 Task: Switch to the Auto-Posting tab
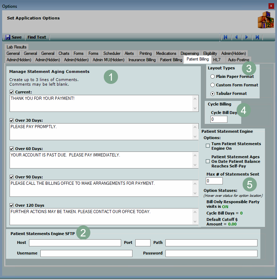tap(239, 60)
